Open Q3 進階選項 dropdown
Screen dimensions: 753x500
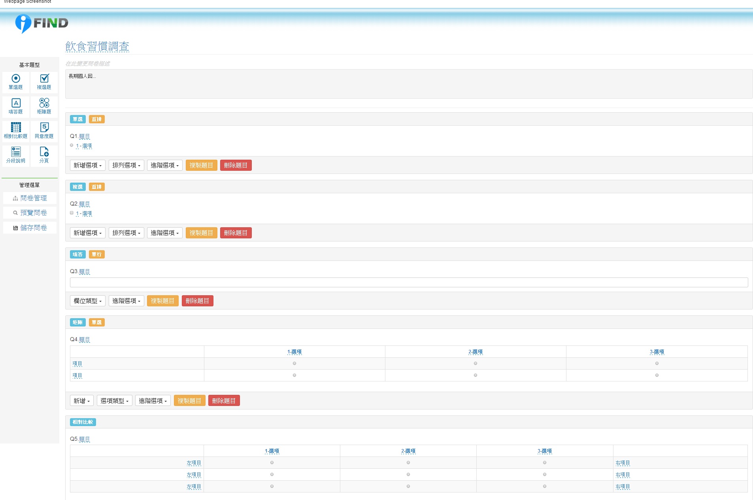pos(126,301)
